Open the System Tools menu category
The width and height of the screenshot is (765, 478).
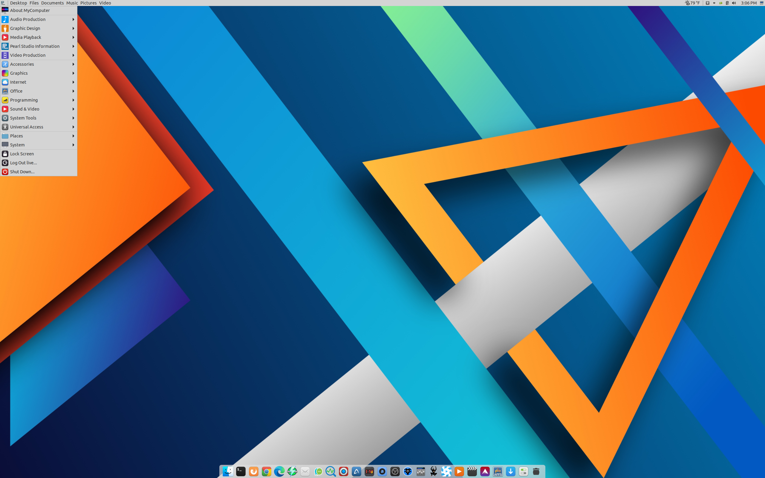(x=39, y=118)
